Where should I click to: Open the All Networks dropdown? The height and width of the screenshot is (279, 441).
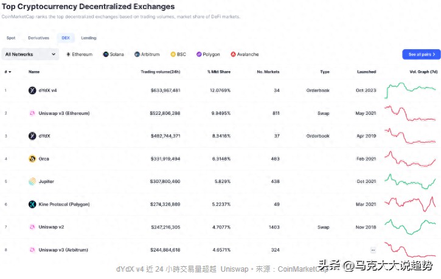[x=30, y=54]
